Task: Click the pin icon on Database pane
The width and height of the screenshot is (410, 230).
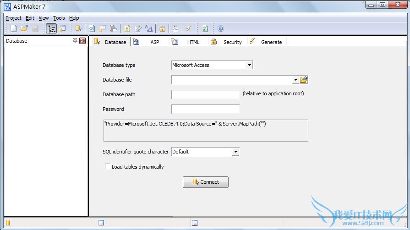Action: 75,41
